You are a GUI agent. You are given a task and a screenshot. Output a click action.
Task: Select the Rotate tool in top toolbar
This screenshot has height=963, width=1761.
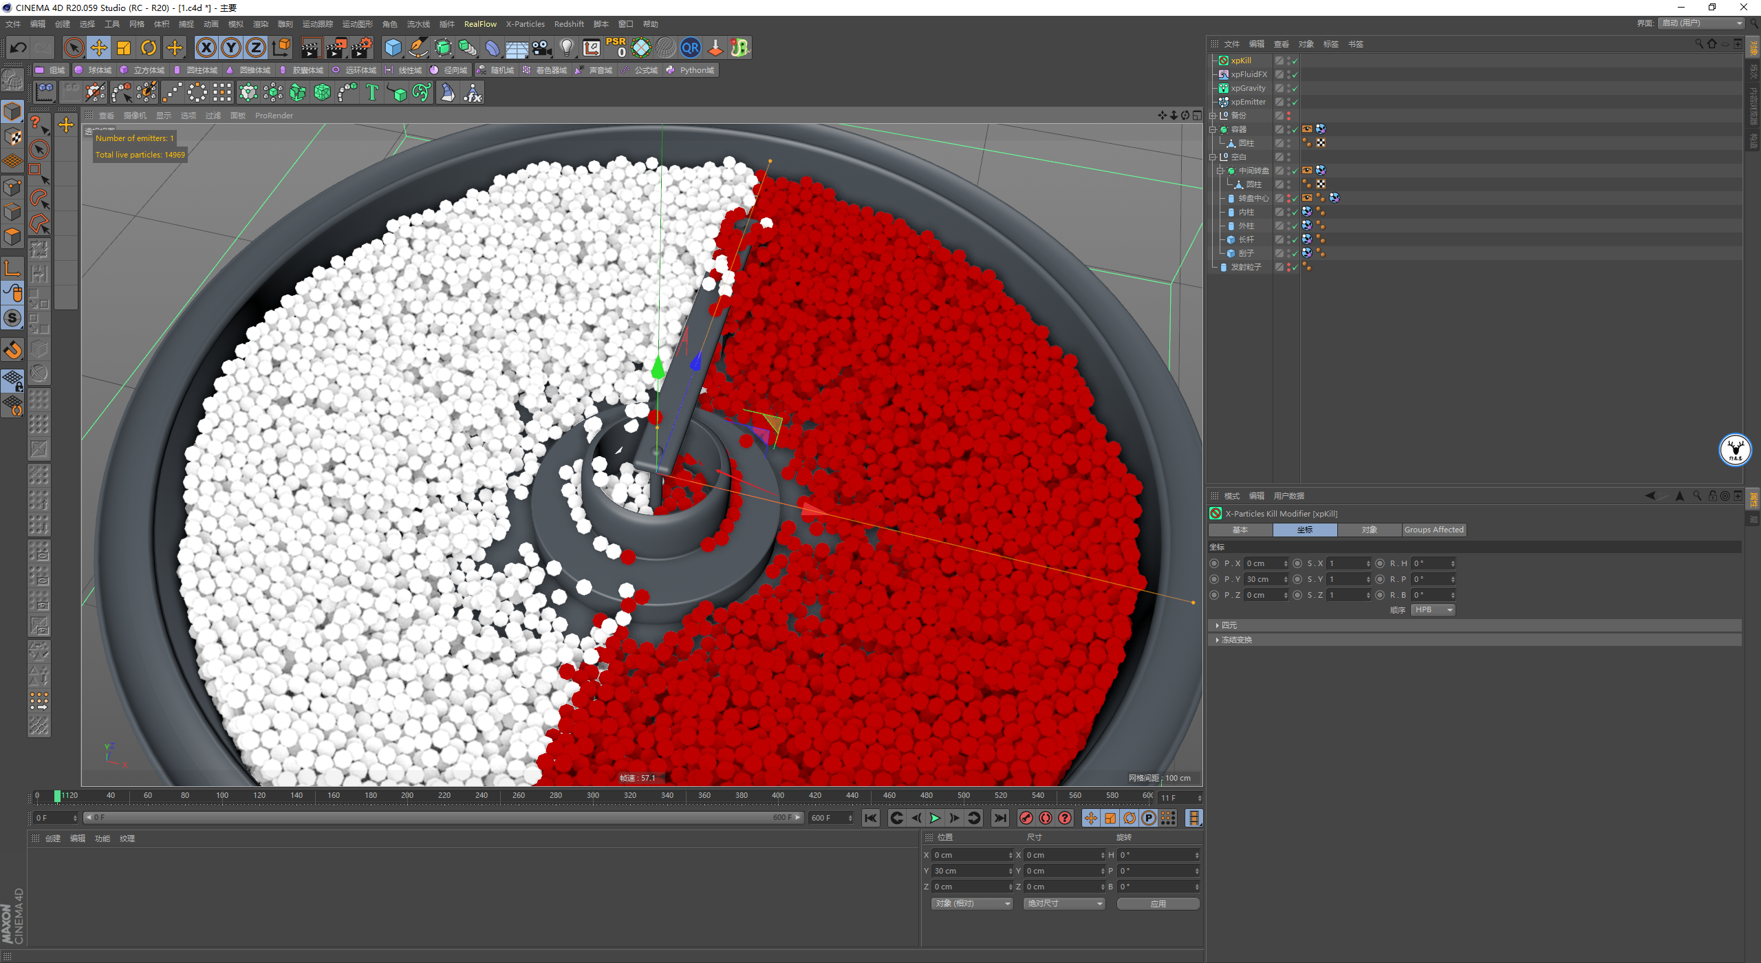pyautogui.click(x=149, y=47)
